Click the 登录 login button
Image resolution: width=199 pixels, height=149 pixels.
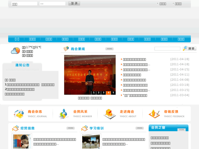click(74, 4)
